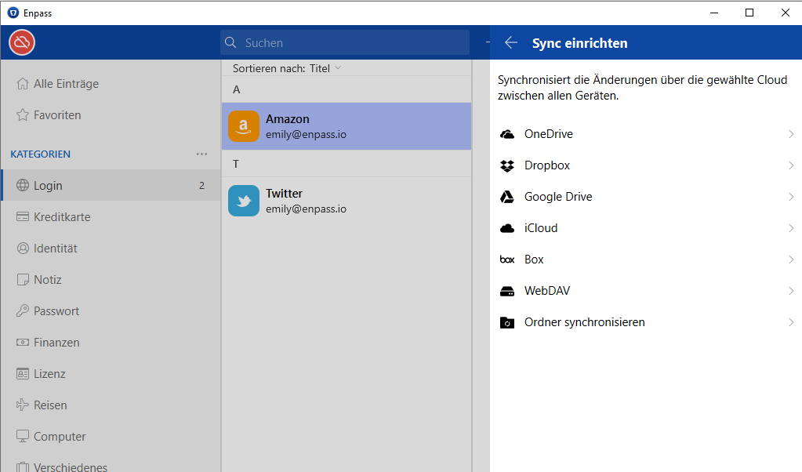Image resolution: width=802 pixels, height=472 pixels.
Task: Go back using the arrow beside Sync einrichten
Action: pos(511,43)
